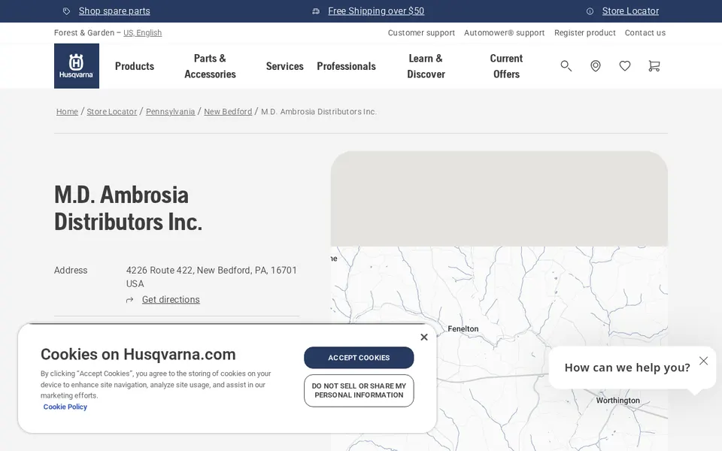Open the Professionals menu
The height and width of the screenshot is (451, 722).
346,66
